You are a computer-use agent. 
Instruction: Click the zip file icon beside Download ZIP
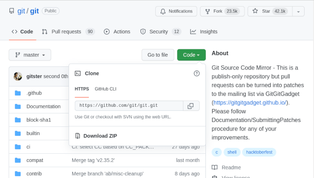coord(78,136)
